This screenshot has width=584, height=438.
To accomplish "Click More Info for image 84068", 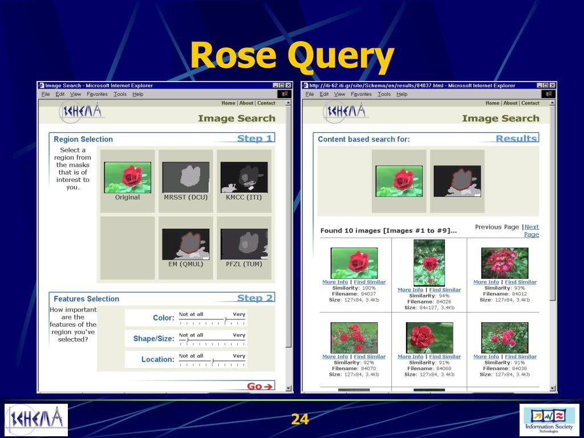I will [410, 356].
